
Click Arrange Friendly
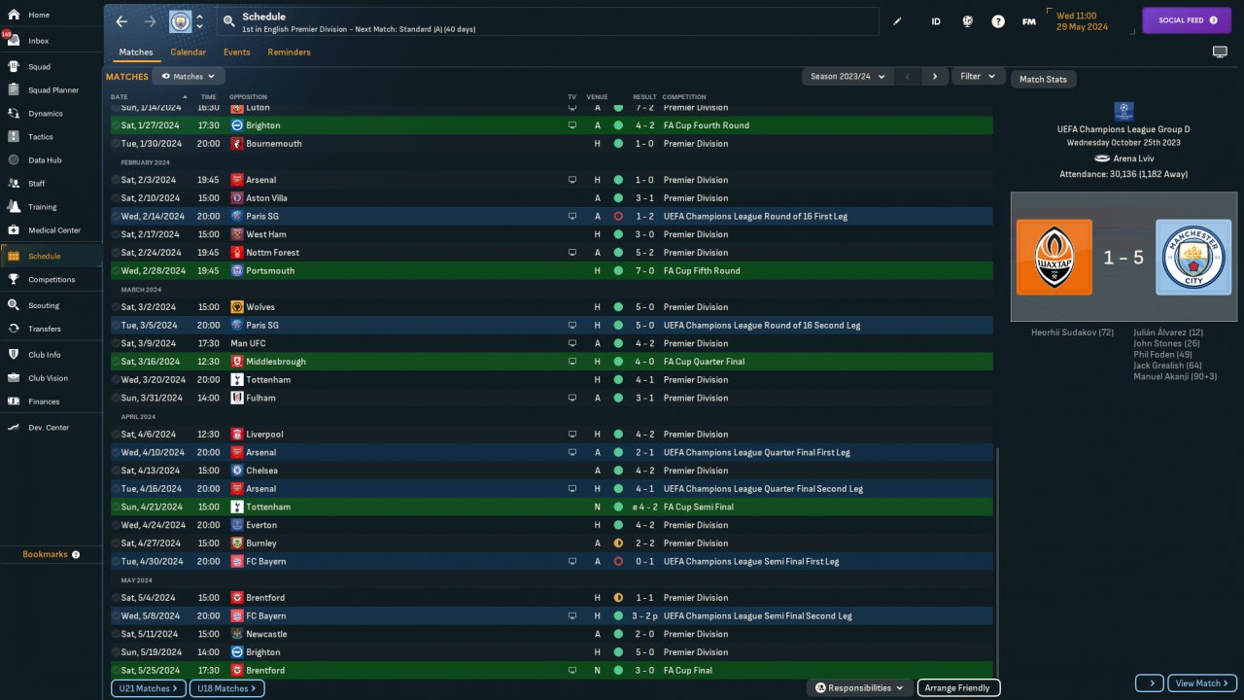[x=958, y=688]
